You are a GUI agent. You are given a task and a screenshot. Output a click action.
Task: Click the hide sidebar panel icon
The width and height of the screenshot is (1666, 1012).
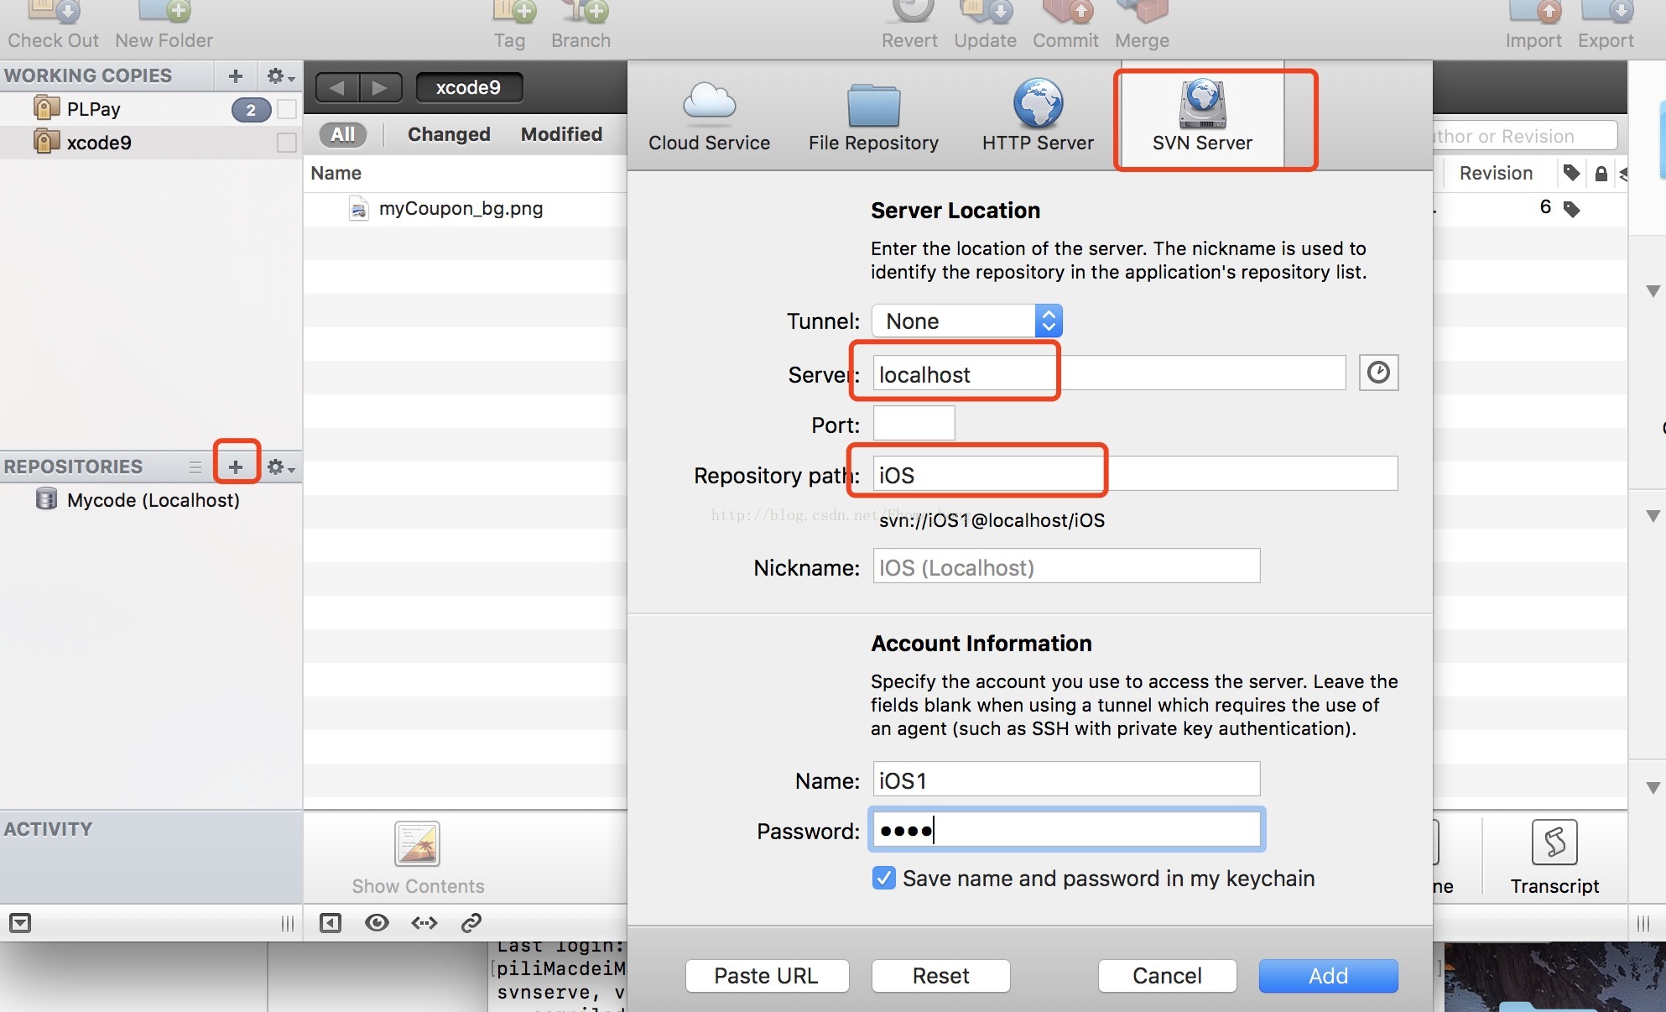pyautogui.click(x=331, y=923)
